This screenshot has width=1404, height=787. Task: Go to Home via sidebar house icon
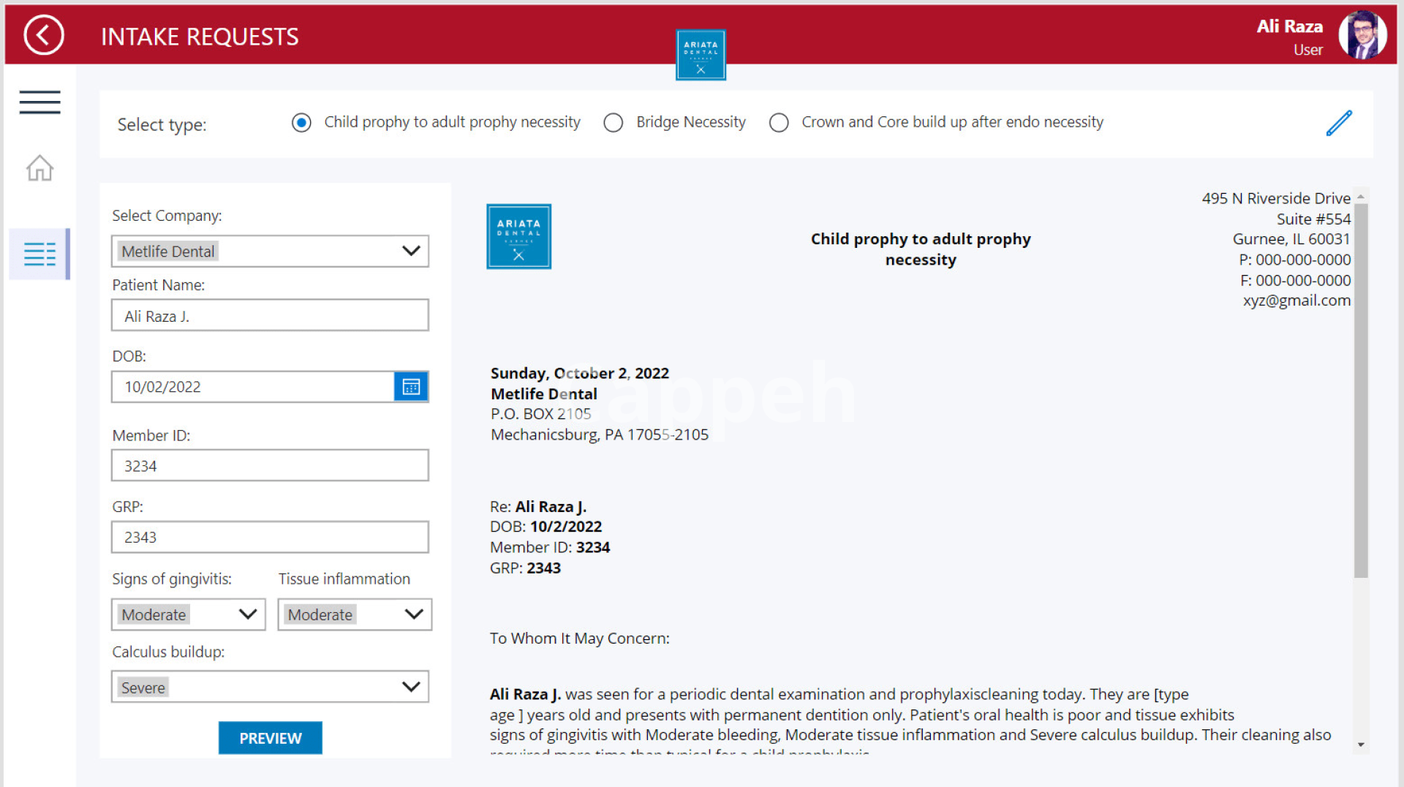tap(39, 168)
